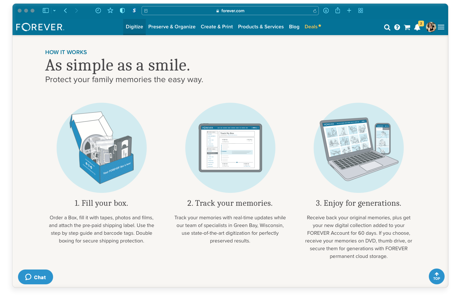Show the tab overview grid icon
The width and height of the screenshot is (461, 303).
[x=361, y=11]
